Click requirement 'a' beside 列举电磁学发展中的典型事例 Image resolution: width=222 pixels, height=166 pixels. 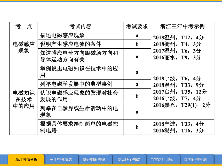(137, 84)
